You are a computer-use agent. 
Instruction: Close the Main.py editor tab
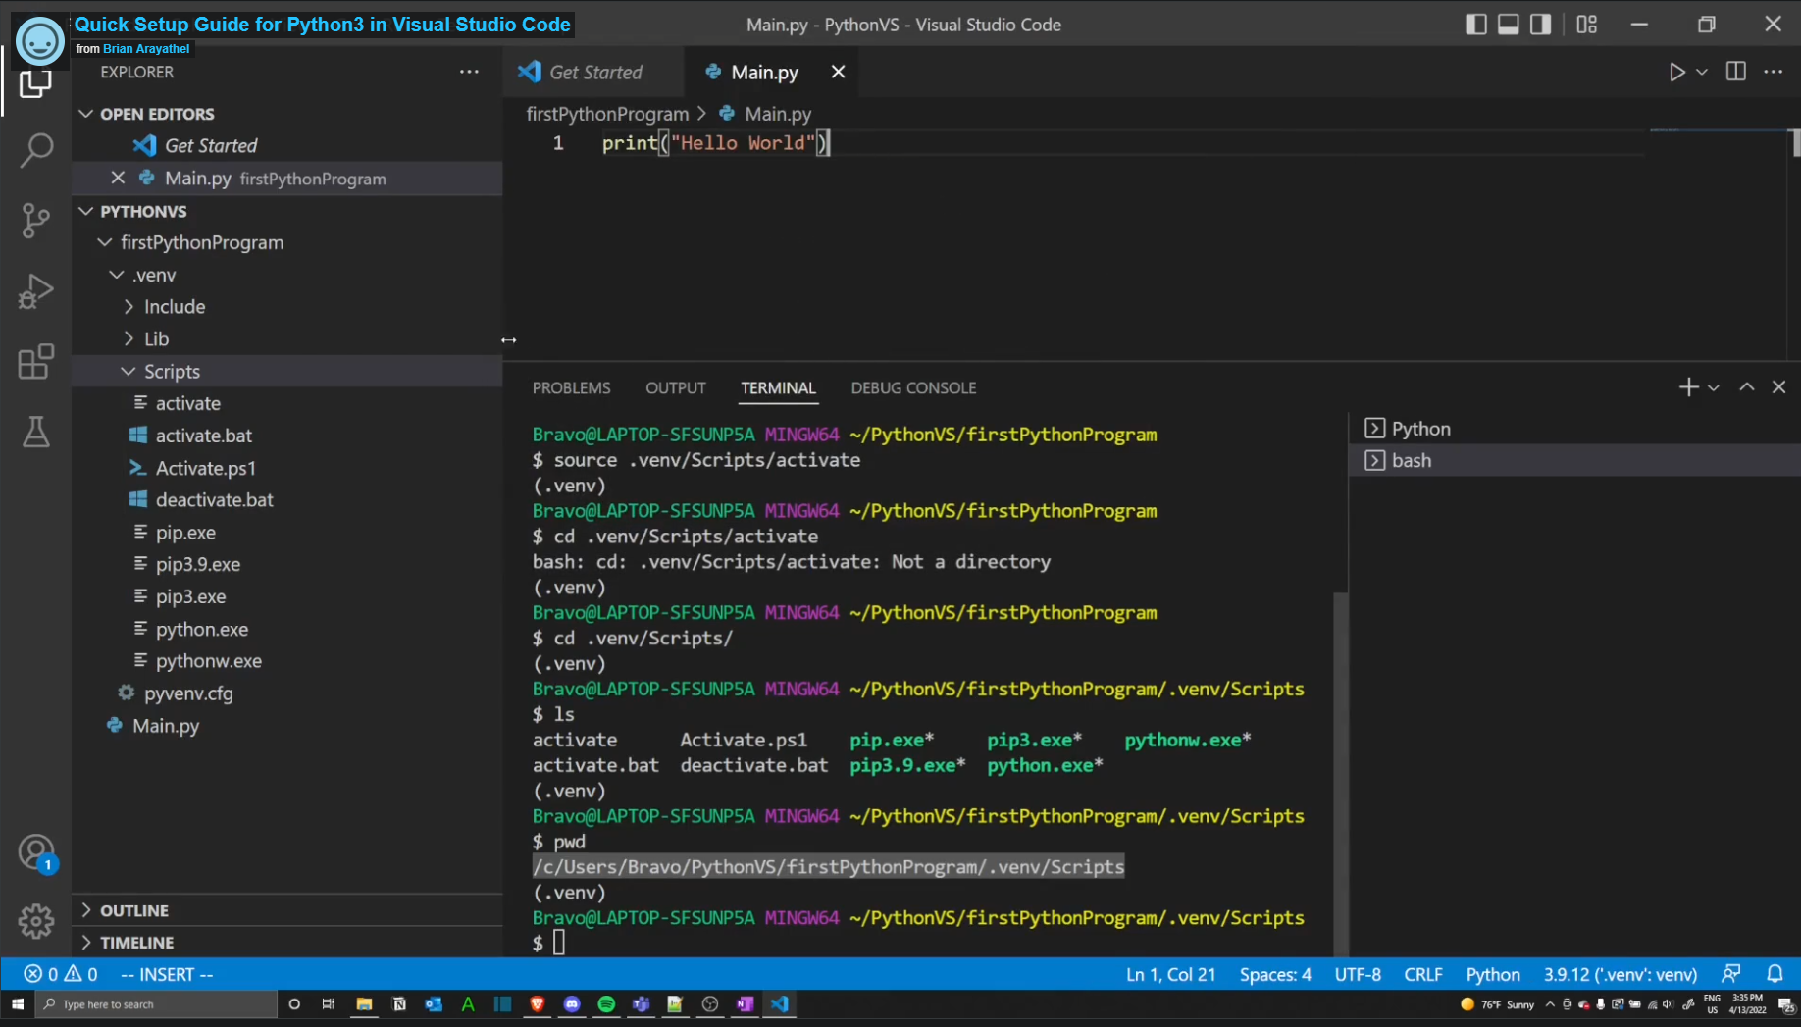tap(838, 72)
